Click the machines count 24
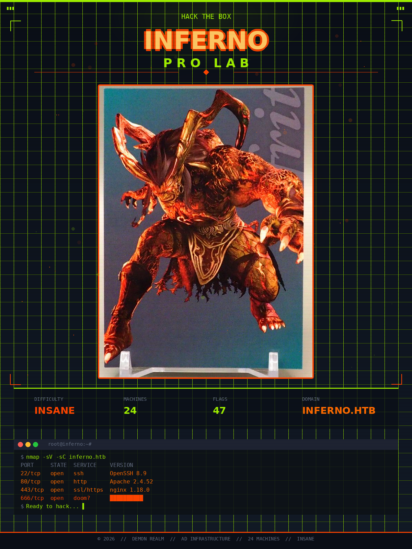The height and width of the screenshot is (549, 412). (x=130, y=410)
